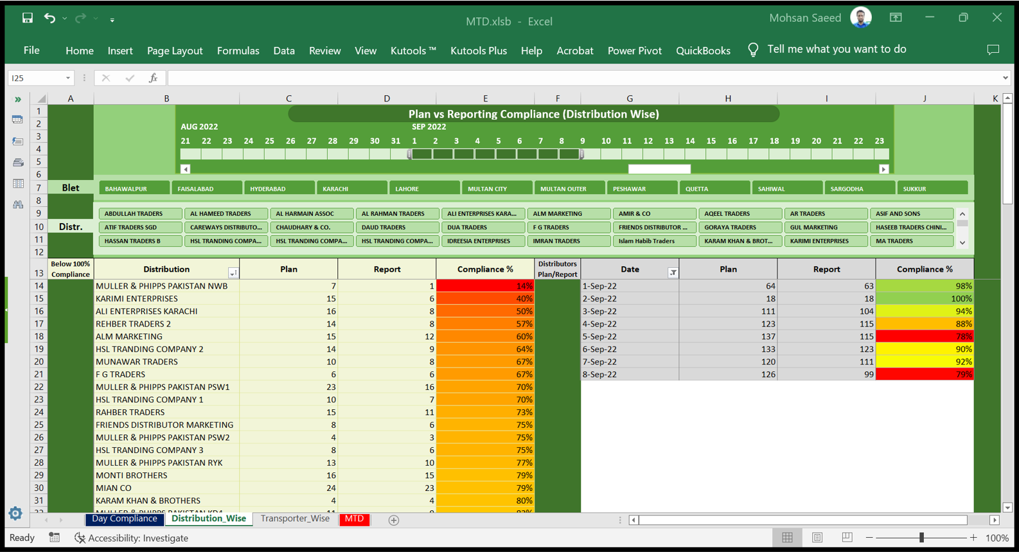Switch to Page Break Preview view icon
1019x552 pixels.
847,538
